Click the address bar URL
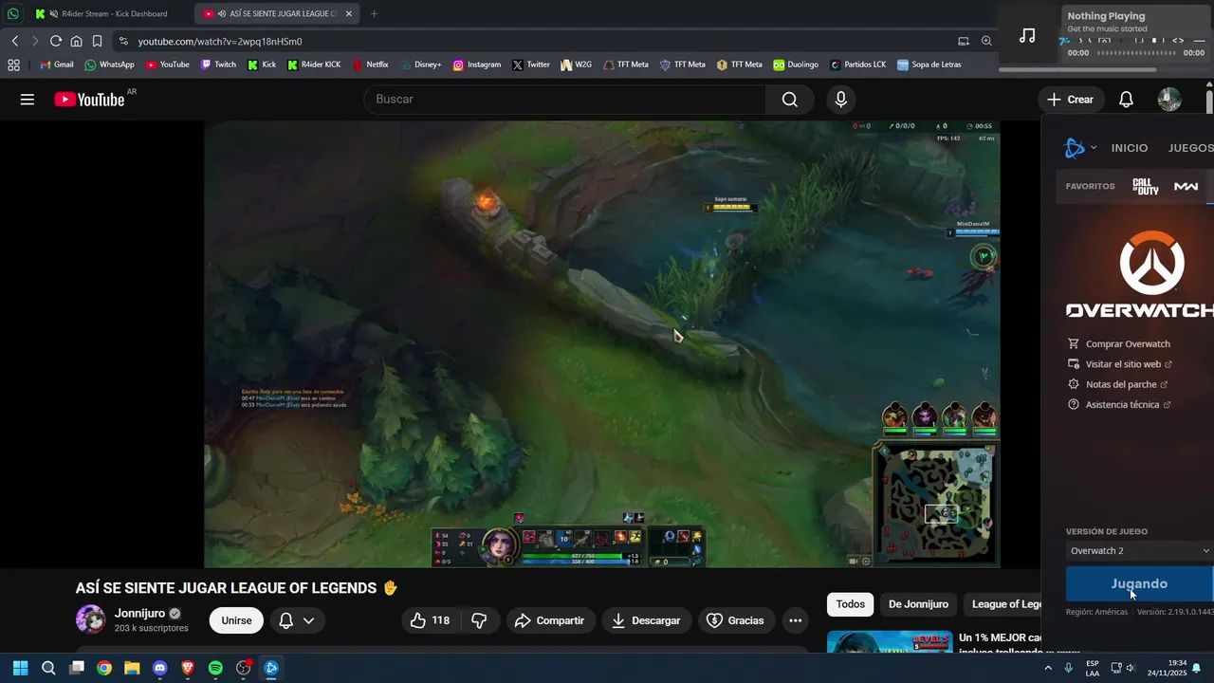Screen dimensions: 1214x683 pos(220,42)
